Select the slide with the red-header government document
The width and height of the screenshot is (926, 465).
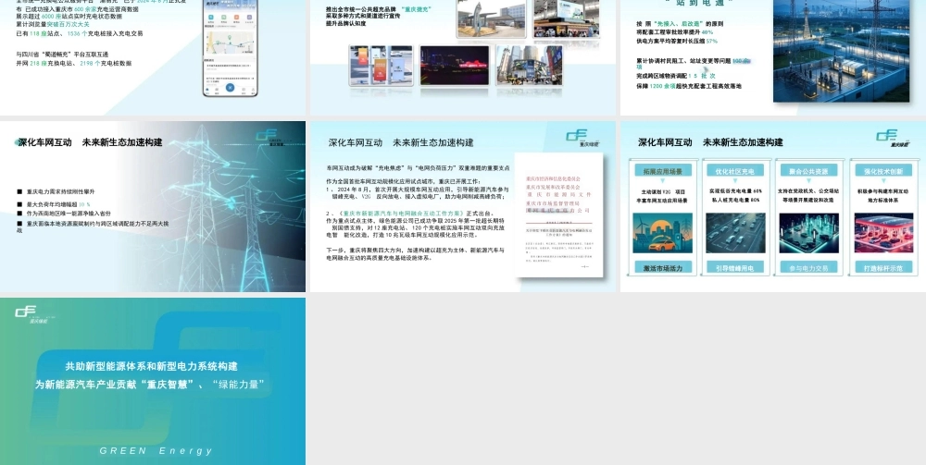pyautogui.click(x=462, y=206)
